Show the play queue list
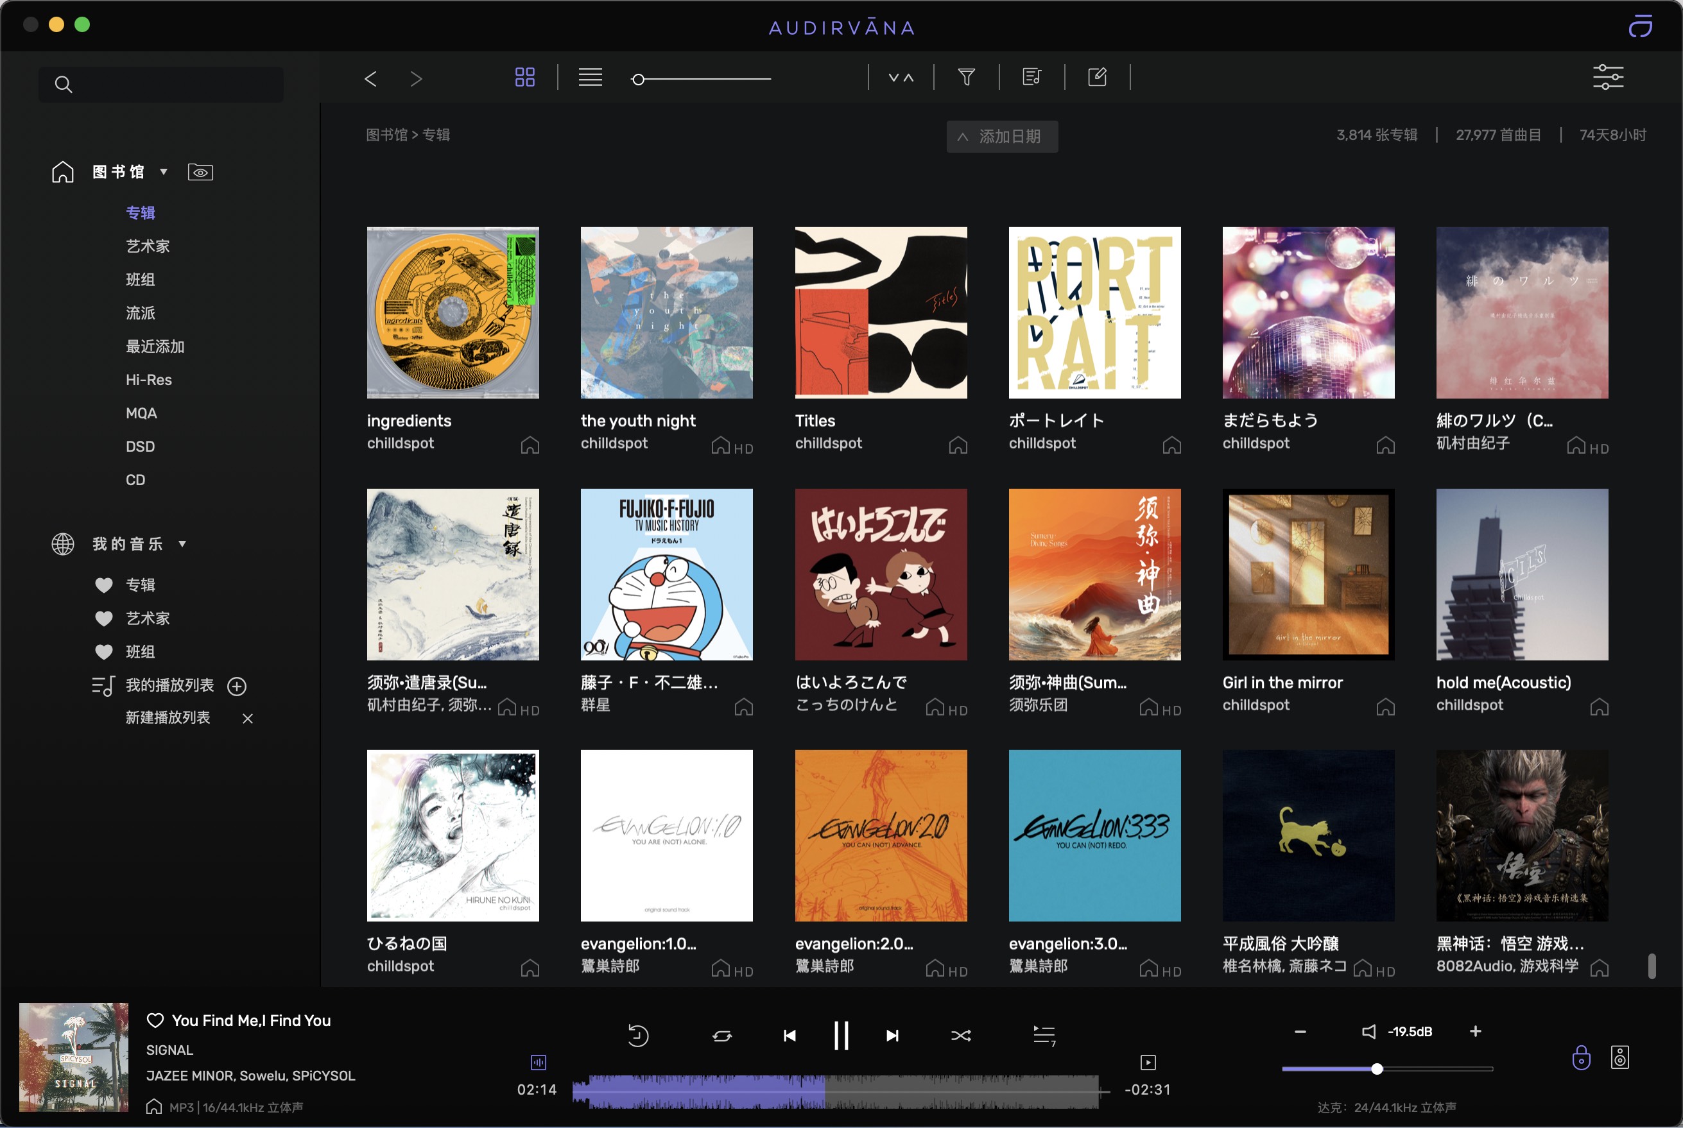The height and width of the screenshot is (1128, 1683). [x=1044, y=1035]
